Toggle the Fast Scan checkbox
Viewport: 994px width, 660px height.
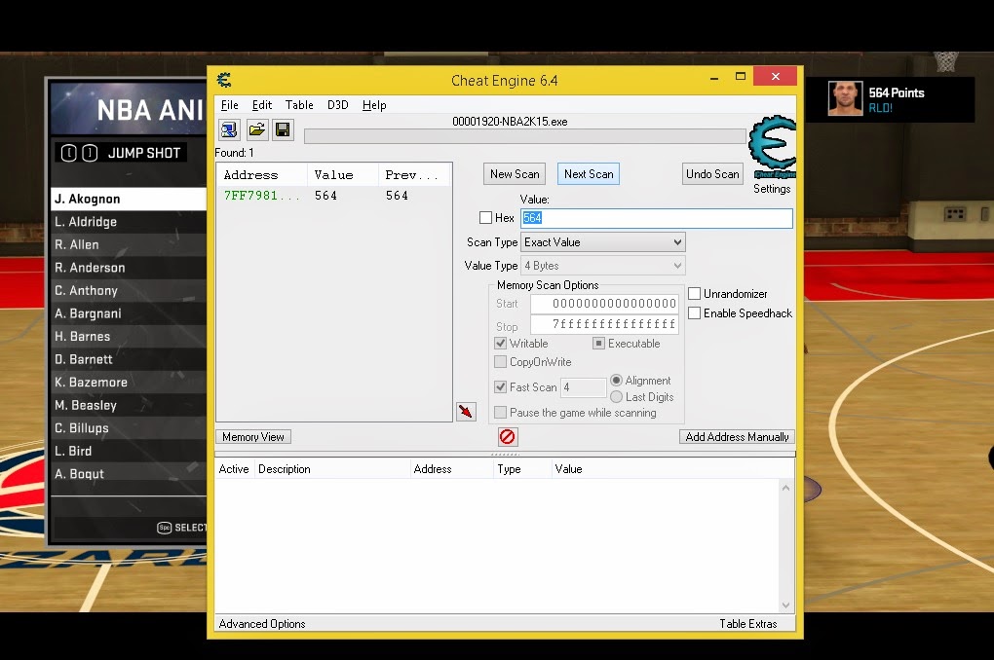click(500, 387)
